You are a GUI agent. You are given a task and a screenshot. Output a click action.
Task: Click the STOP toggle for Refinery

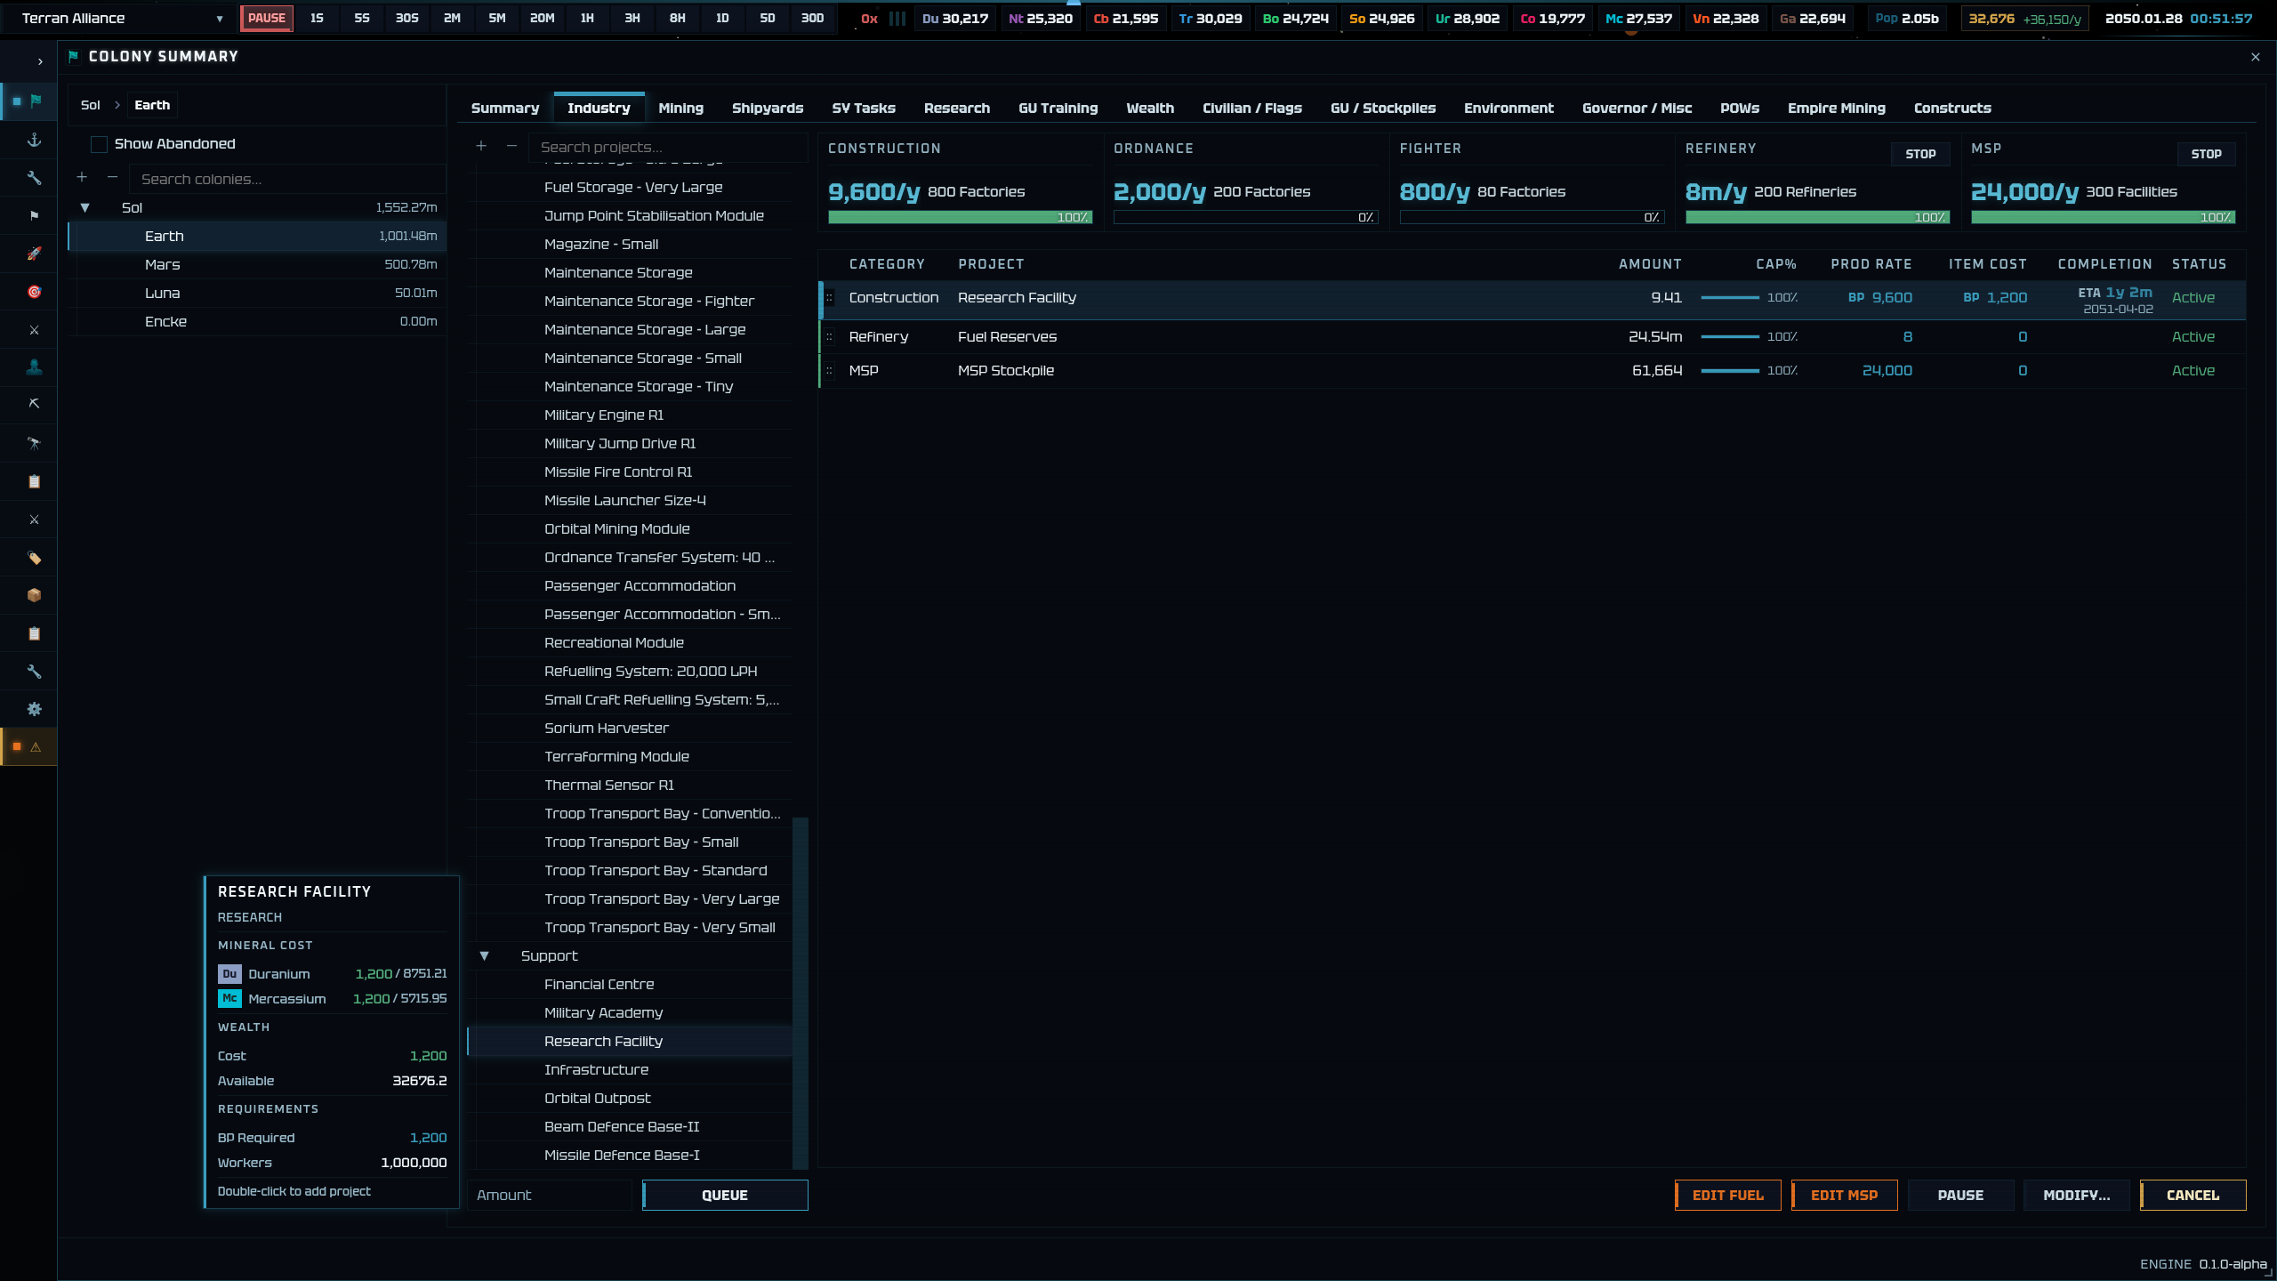click(x=1919, y=154)
